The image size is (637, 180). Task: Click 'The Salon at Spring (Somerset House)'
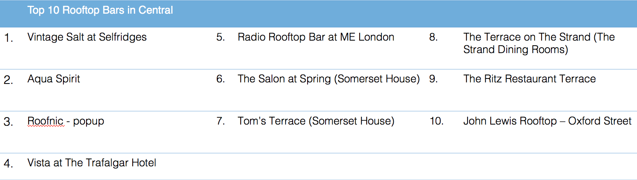[x=328, y=79]
